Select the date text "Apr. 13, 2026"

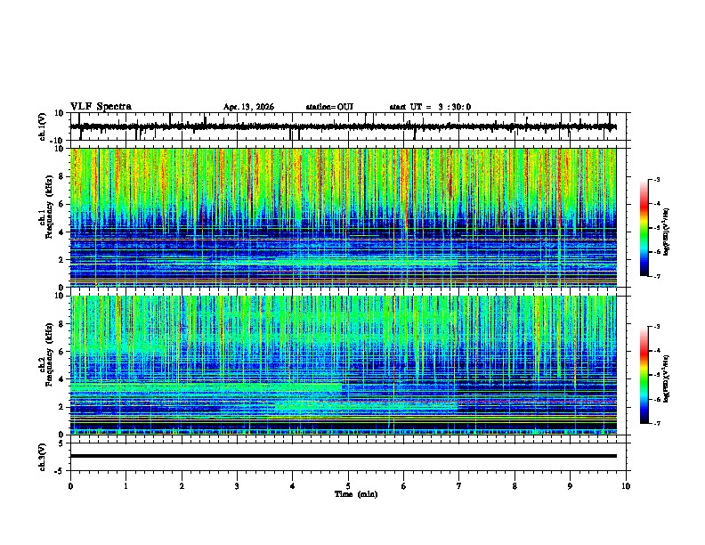[x=248, y=107]
